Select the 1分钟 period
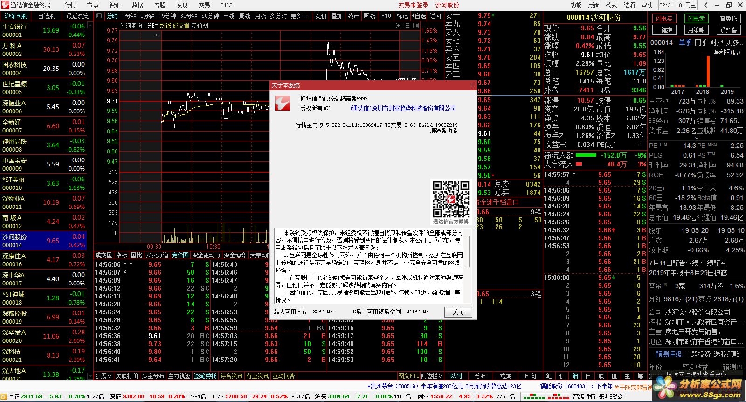Image resolution: width=746 pixels, height=402 pixels. point(130,16)
